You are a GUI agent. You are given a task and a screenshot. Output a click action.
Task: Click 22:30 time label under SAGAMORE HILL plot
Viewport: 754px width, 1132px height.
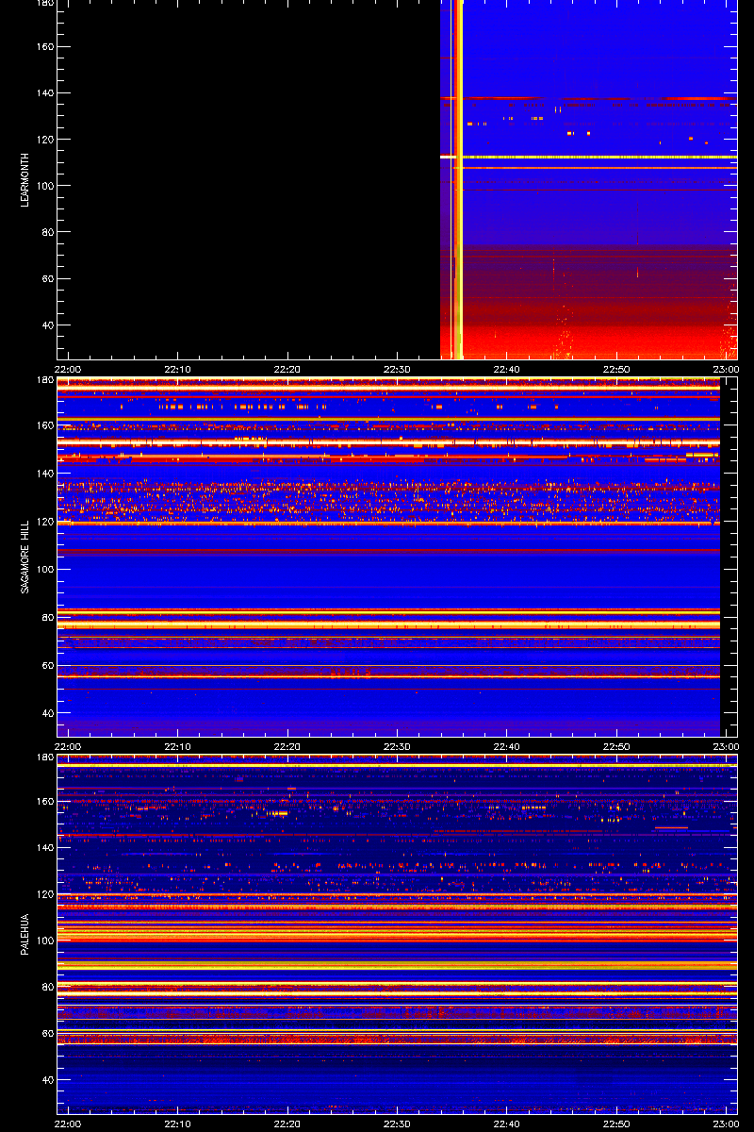[x=397, y=747]
